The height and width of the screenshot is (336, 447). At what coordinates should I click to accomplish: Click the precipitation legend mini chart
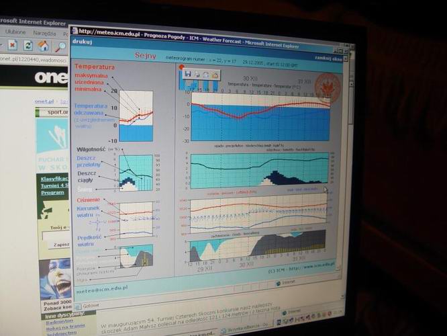pyautogui.click(x=136, y=173)
